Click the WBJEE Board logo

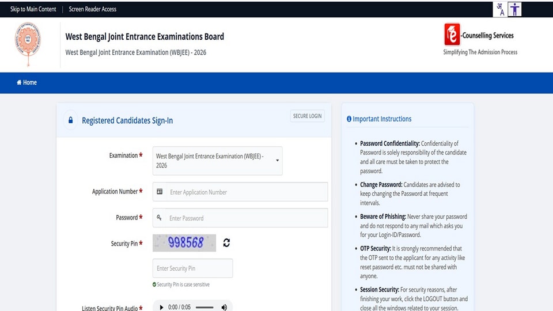pos(28,44)
